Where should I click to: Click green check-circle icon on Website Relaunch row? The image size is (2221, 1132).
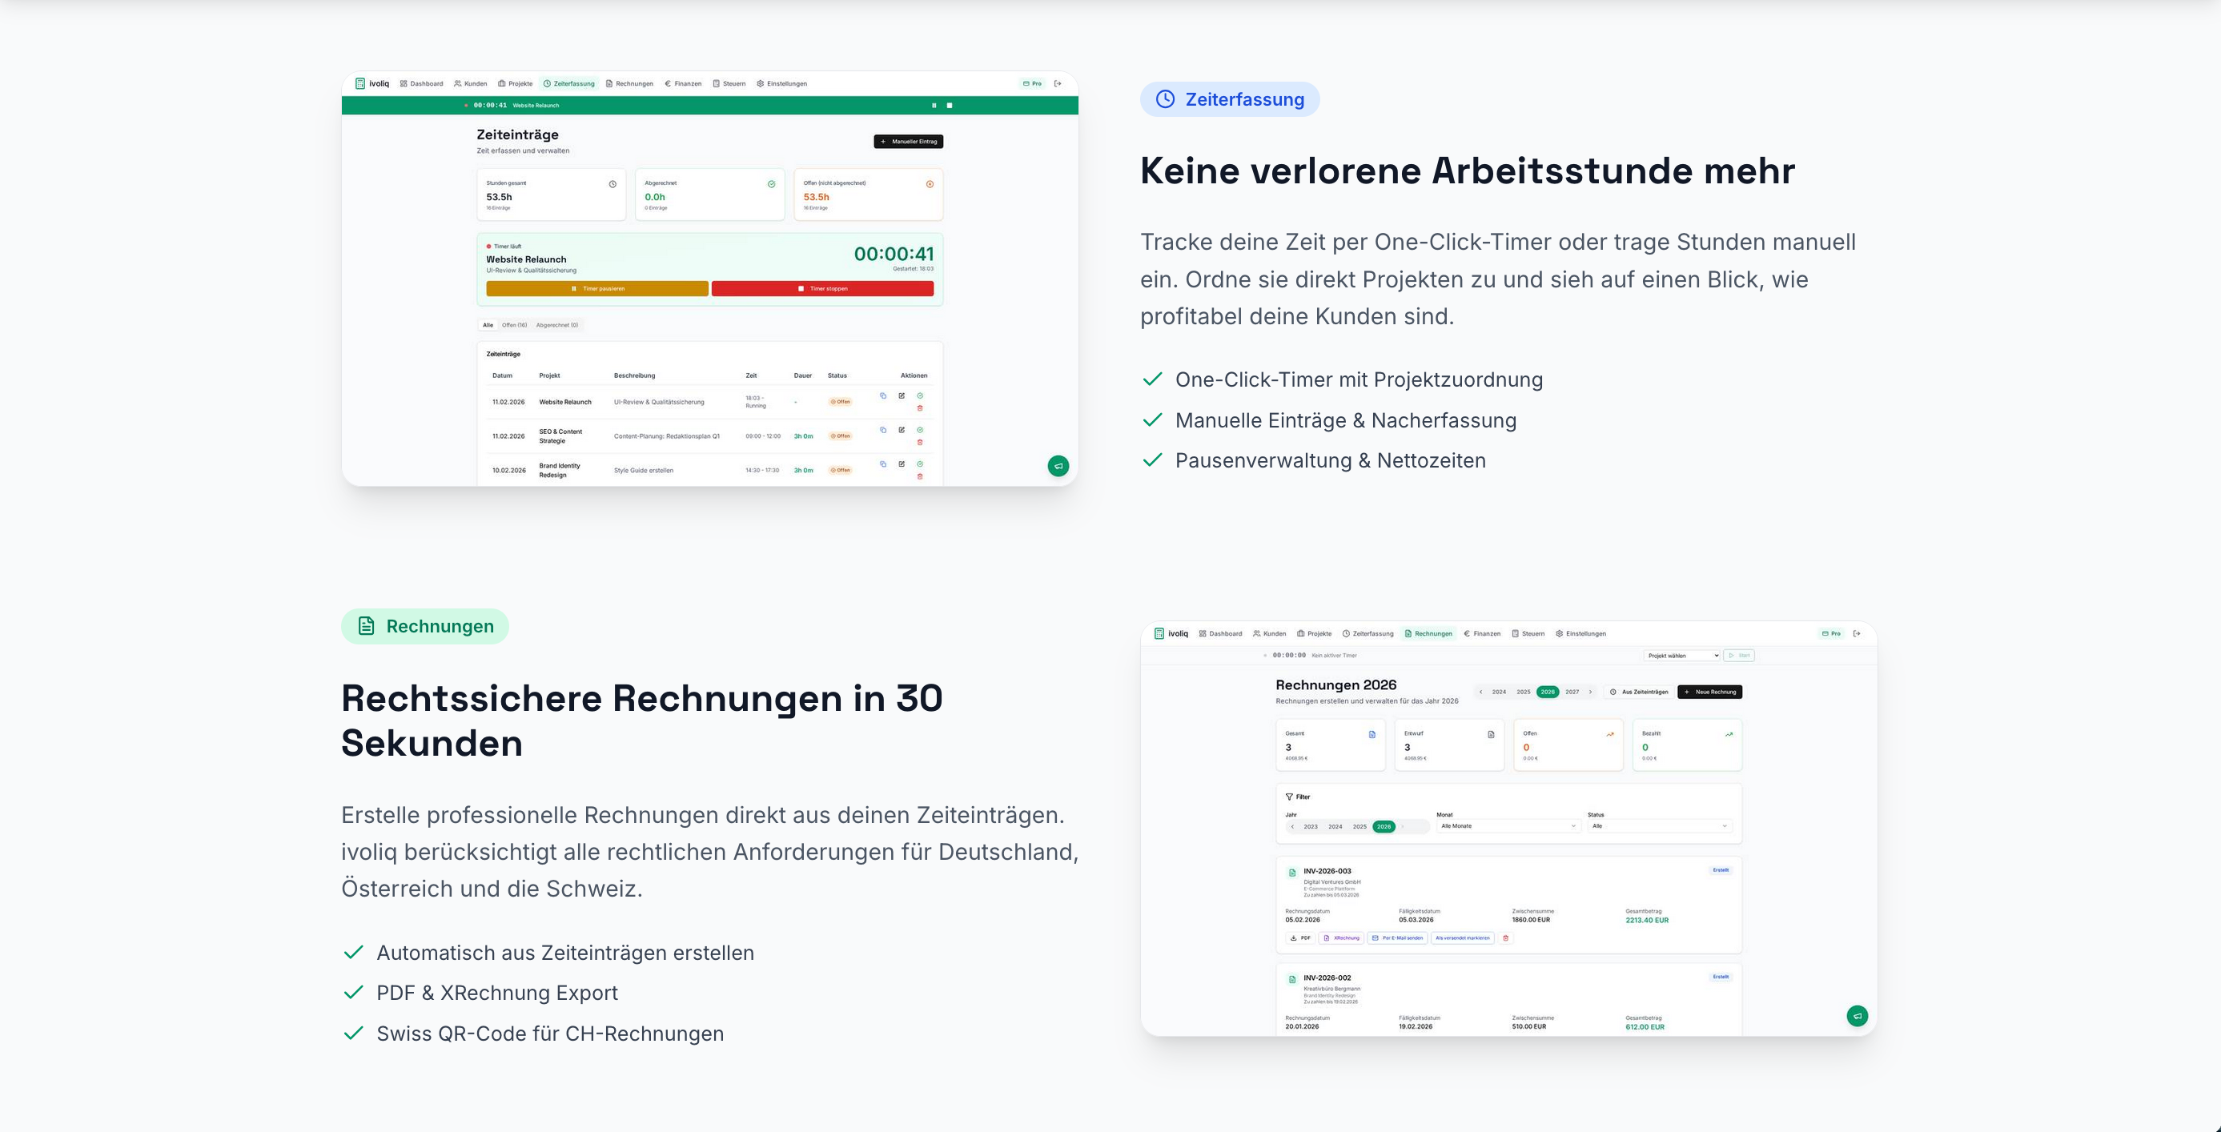(920, 395)
